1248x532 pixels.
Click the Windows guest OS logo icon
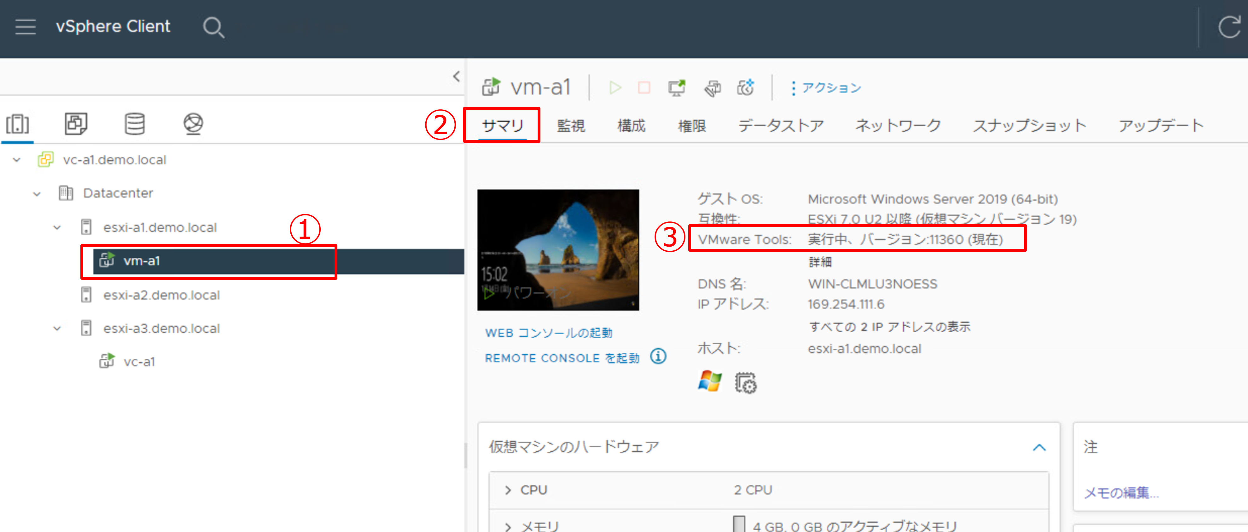tap(710, 381)
